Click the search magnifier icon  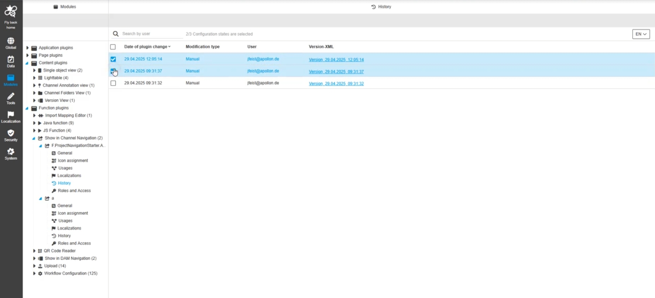click(x=115, y=34)
